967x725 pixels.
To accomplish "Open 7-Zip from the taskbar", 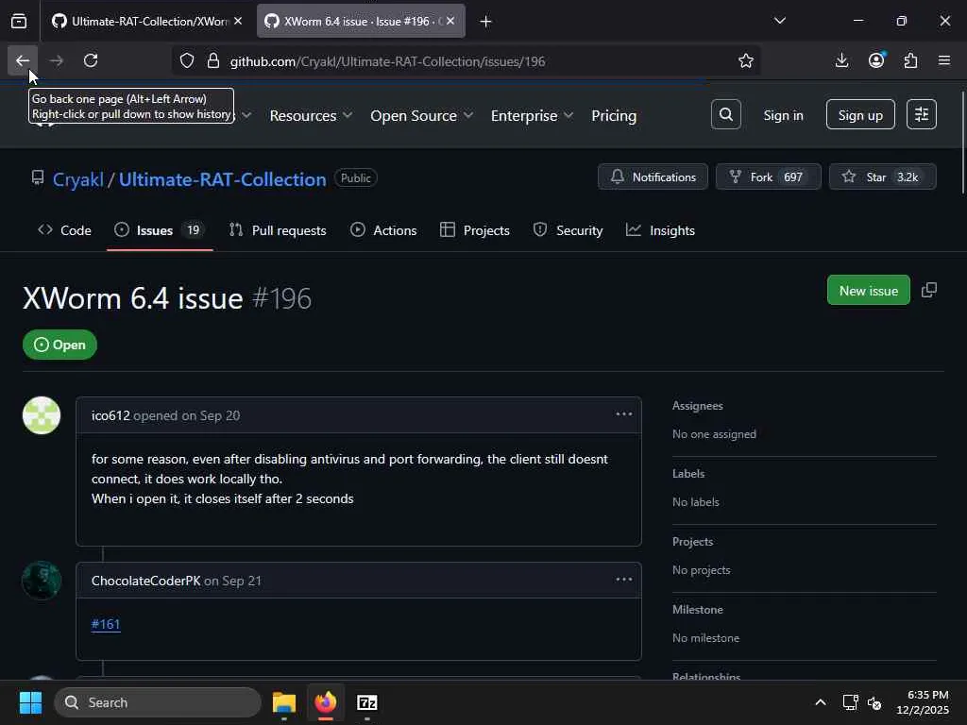I will click(367, 702).
